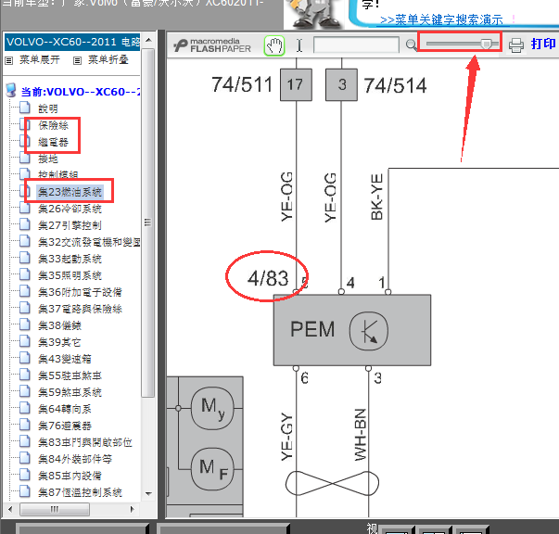Click the 菜单展开 list icon
This screenshot has height=534, width=559.
(9, 60)
